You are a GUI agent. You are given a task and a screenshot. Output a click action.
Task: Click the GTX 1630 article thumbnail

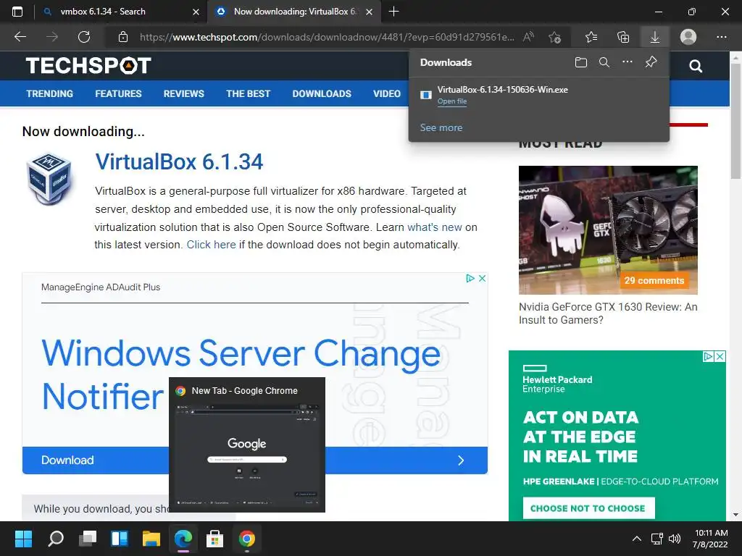pyautogui.click(x=608, y=229)
